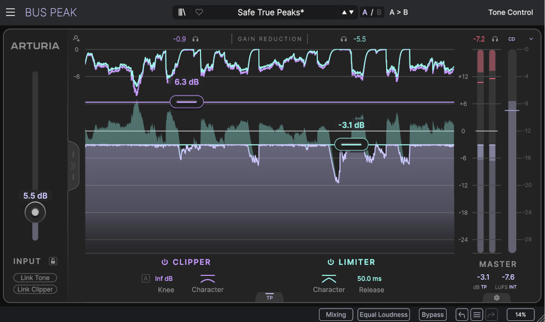
Task: Click the -3.1 dB limiter threshold handle
Action: pyautogui.click(x=352, y=144)
